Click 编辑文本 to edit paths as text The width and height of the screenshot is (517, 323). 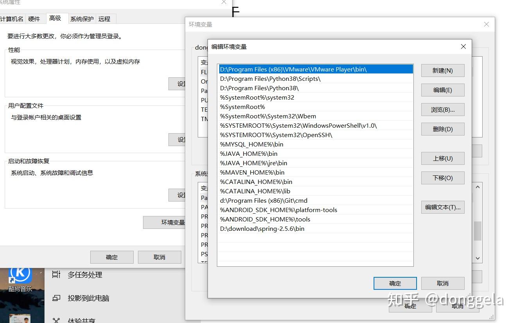[442, 207]
